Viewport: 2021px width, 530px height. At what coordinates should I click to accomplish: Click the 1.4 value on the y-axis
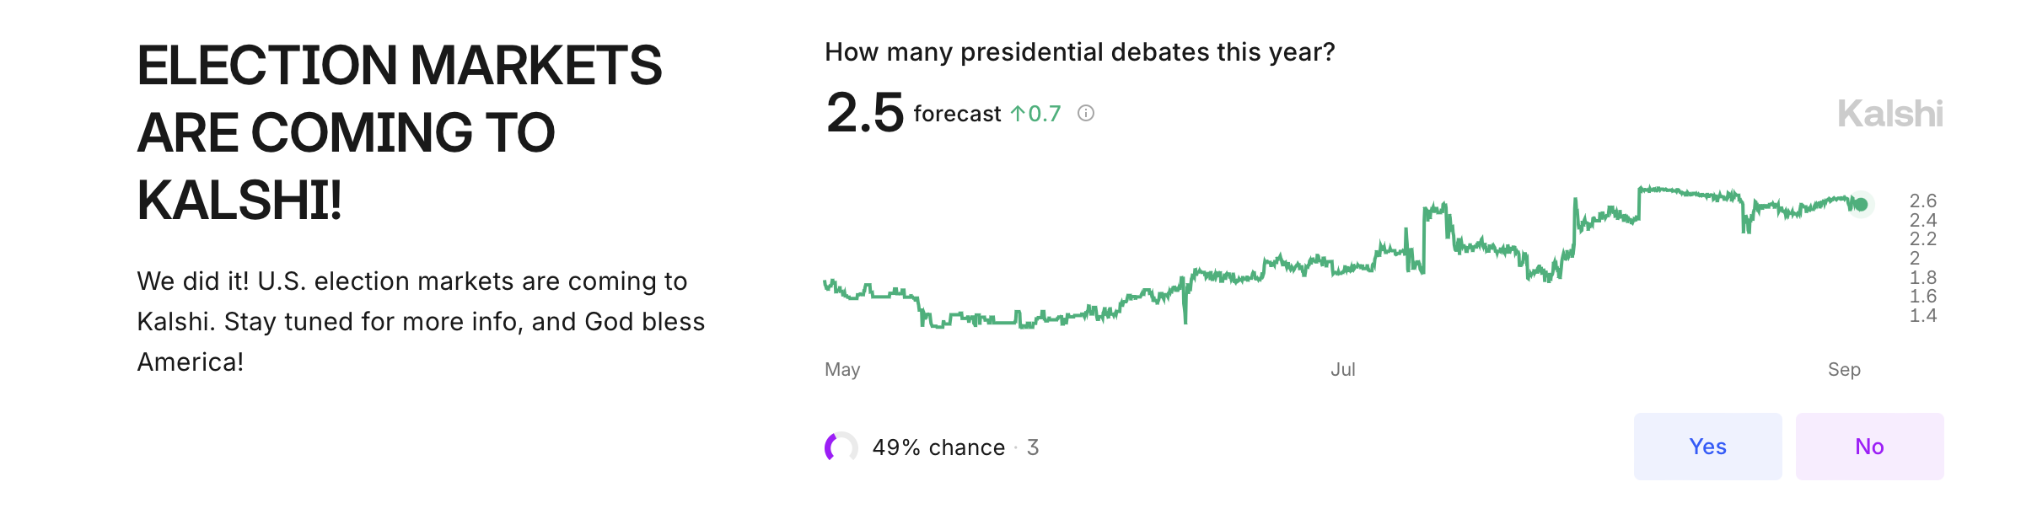point(1923,315)
